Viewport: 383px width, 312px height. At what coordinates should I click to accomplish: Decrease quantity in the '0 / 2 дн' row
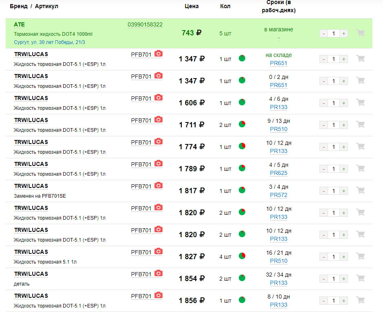click(x=324, y=81)
